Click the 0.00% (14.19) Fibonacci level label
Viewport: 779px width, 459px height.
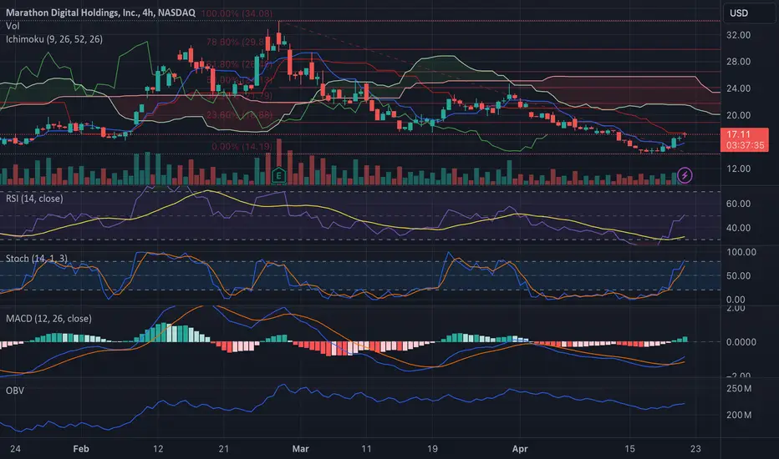click(242, 146)
